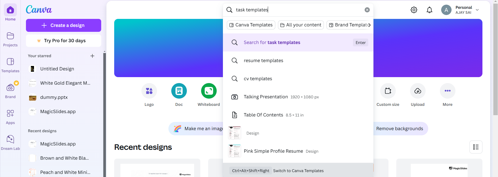Click the Logo design type icon
Screen dimensions: 498x177
[149, 91]
